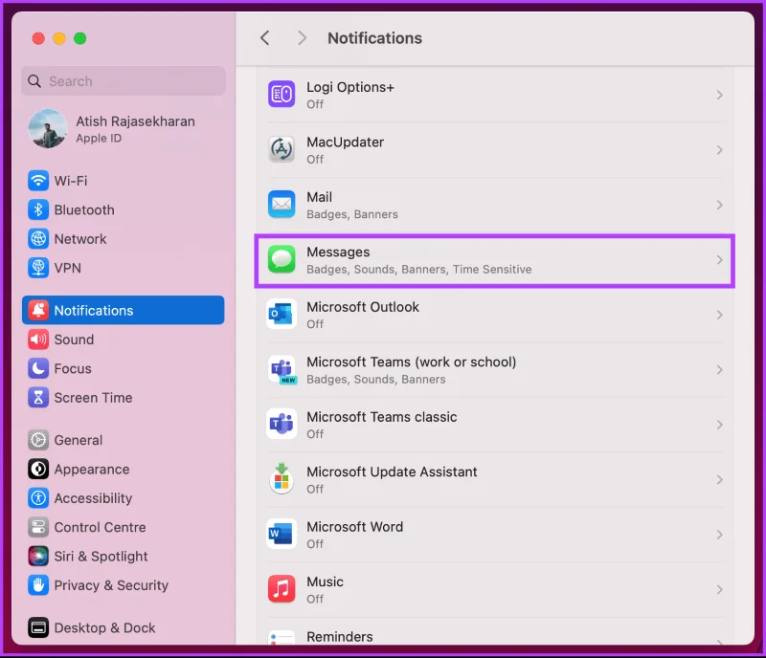Expand Microsoft Teams classic chevron
The image size is (766, 658).
pyautogui.click(x=720, y=425)
